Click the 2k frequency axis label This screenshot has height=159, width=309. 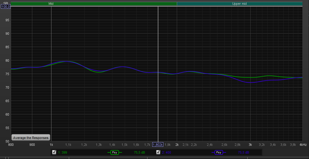177,145
